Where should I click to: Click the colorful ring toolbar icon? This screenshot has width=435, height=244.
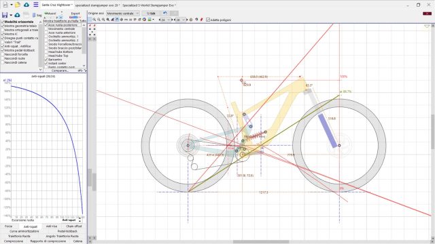(144, 20)
